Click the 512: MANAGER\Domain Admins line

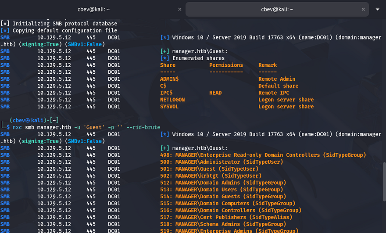[223, 183]
